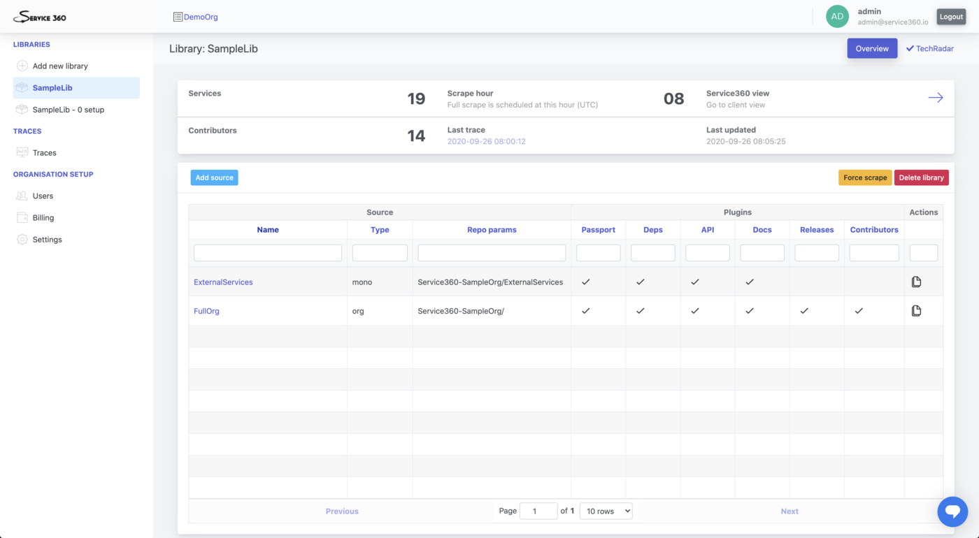979x538 pixels.
Task: Open Traces in sidebar
Action: pos(76,152)
